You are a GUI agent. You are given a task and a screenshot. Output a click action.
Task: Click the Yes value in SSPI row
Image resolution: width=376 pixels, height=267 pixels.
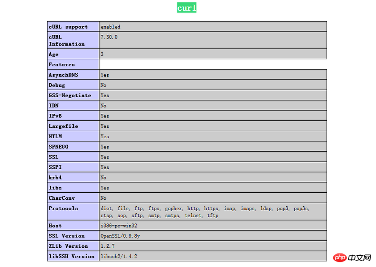point(105,167)
